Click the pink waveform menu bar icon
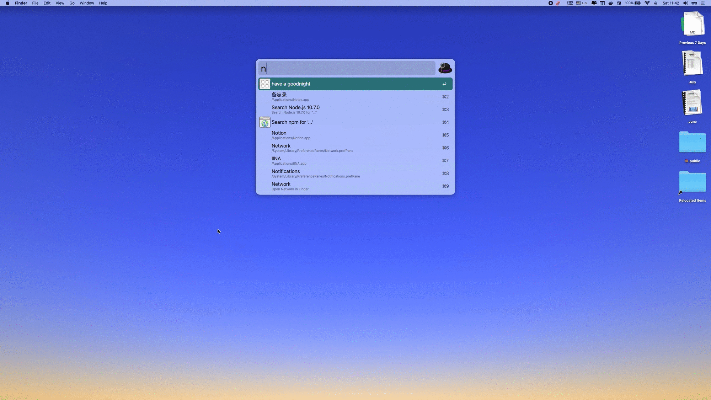 (558, 3)
